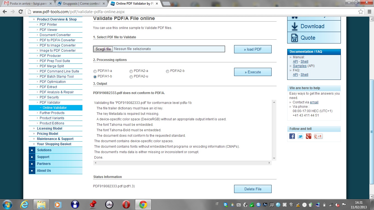Click the Download arrow icon

pos(295,26)
